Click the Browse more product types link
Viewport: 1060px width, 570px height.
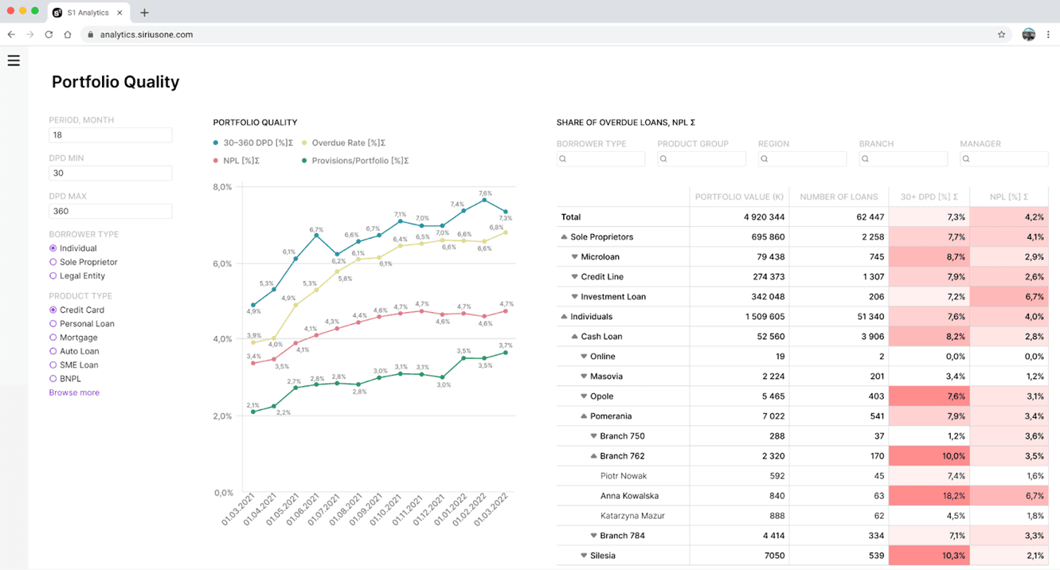pyautogui.click(x=74, y=392)
